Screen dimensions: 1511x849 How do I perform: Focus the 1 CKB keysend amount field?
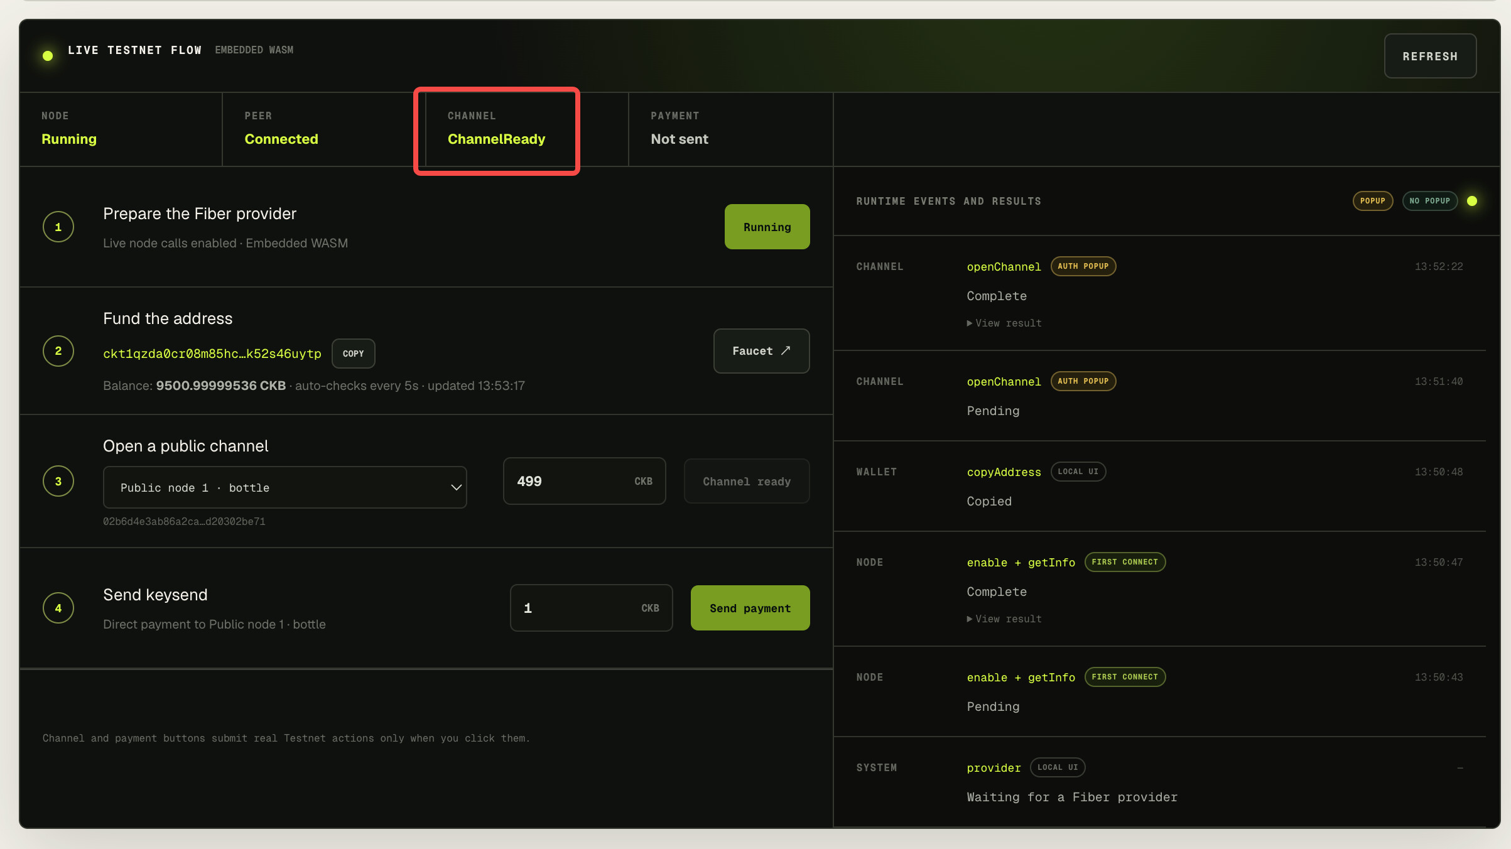pyautogui.click(x=591, y=608)
